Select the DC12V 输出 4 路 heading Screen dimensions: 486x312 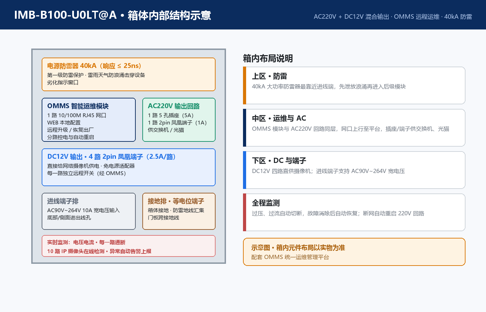pos(111,157)
